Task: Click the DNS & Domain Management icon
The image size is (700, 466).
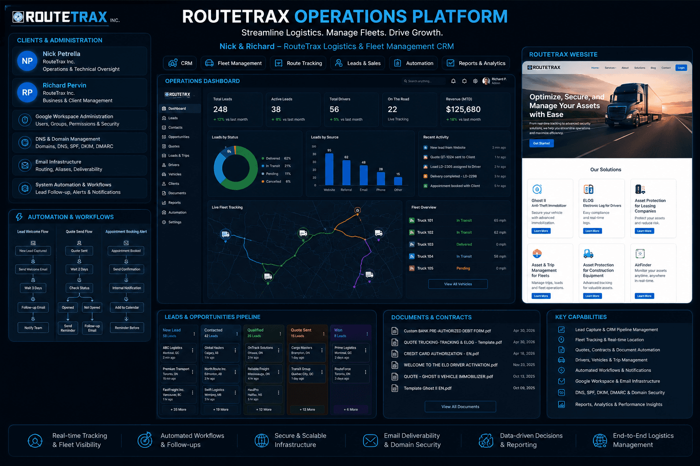Action: (25, 142)
